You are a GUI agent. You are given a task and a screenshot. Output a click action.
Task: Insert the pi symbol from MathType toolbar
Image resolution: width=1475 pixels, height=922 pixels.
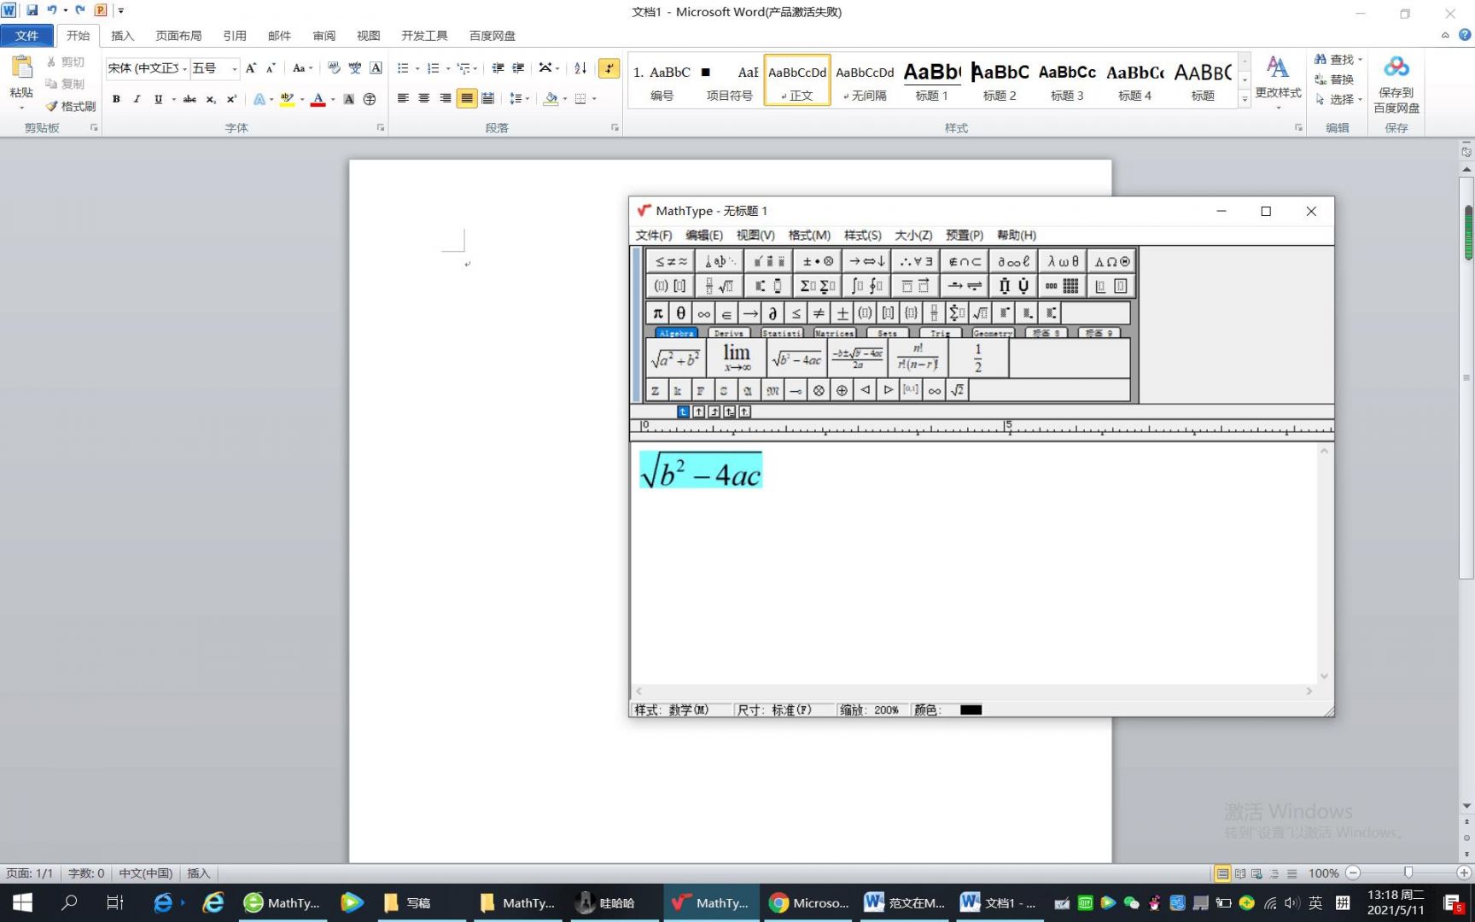pos(657,313)
